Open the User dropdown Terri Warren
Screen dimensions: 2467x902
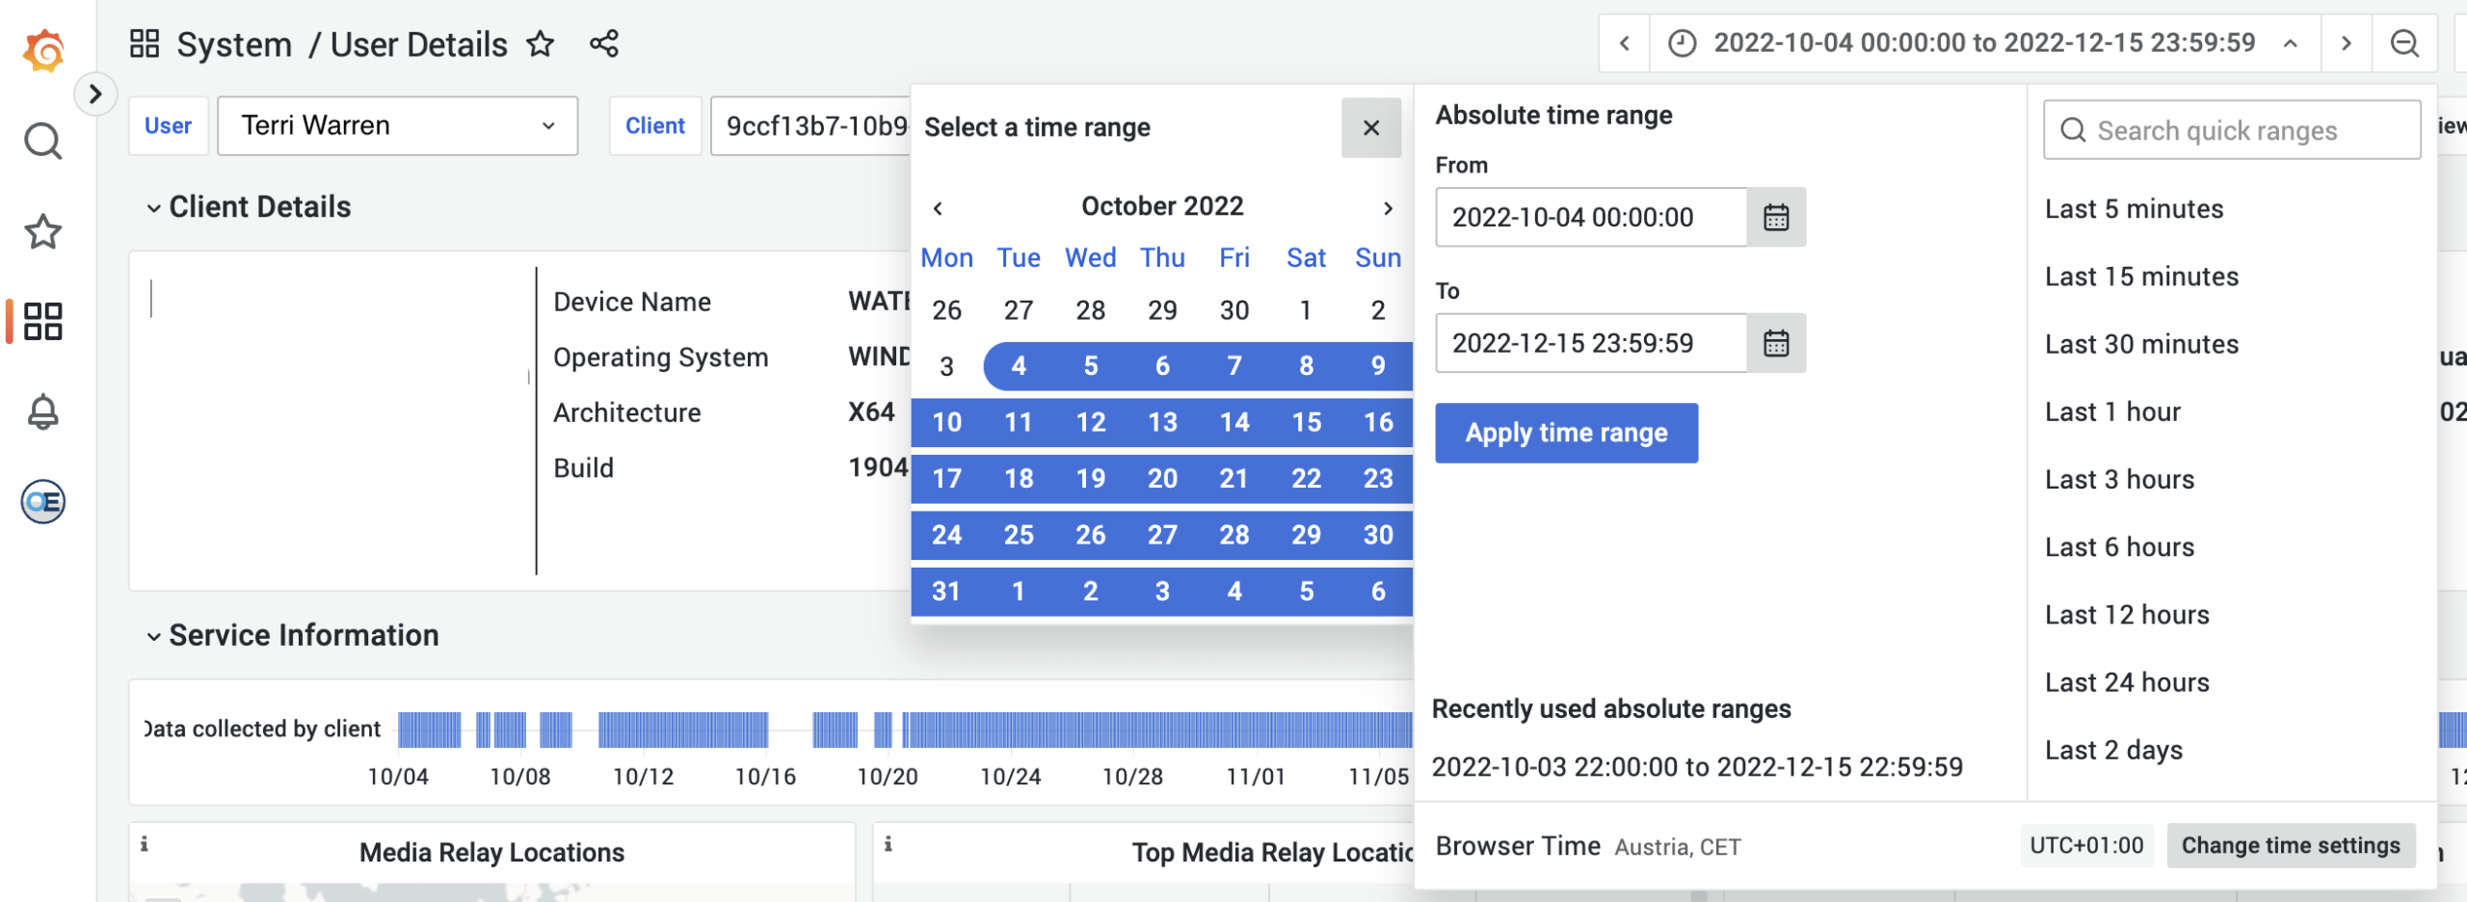coord(397,126)
